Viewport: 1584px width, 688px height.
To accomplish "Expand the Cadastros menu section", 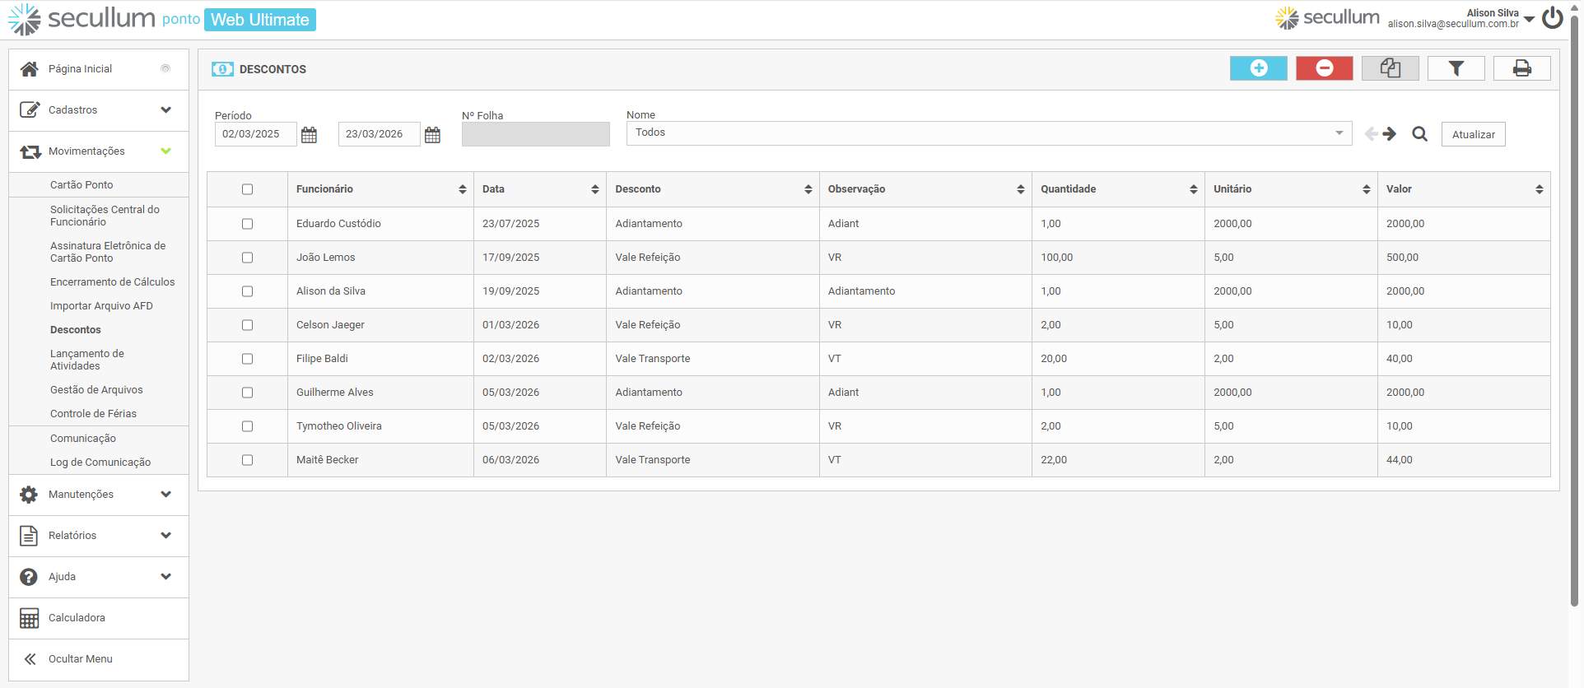I will 99,110.
